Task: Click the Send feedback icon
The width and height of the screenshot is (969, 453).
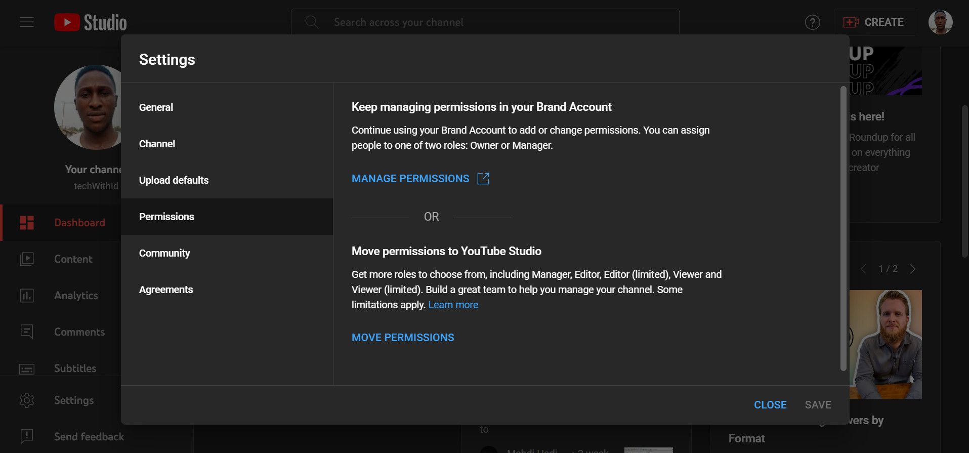Action: click(x=27, y=436)
